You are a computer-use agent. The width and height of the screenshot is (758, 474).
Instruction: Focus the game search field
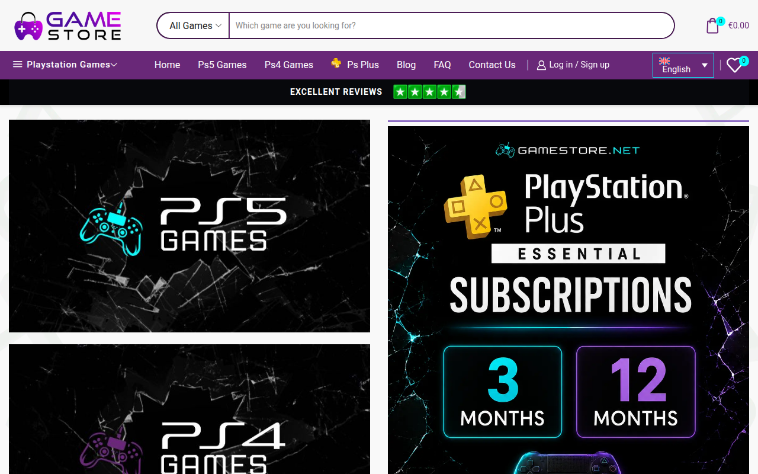point(451,25)
